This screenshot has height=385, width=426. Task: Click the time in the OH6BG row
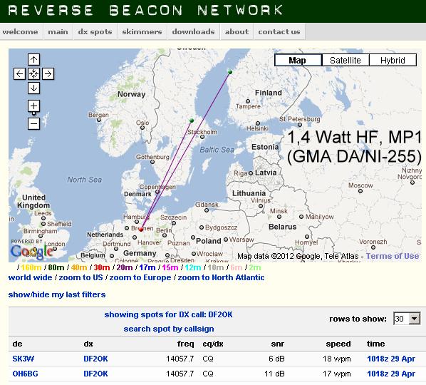point(391,374)
